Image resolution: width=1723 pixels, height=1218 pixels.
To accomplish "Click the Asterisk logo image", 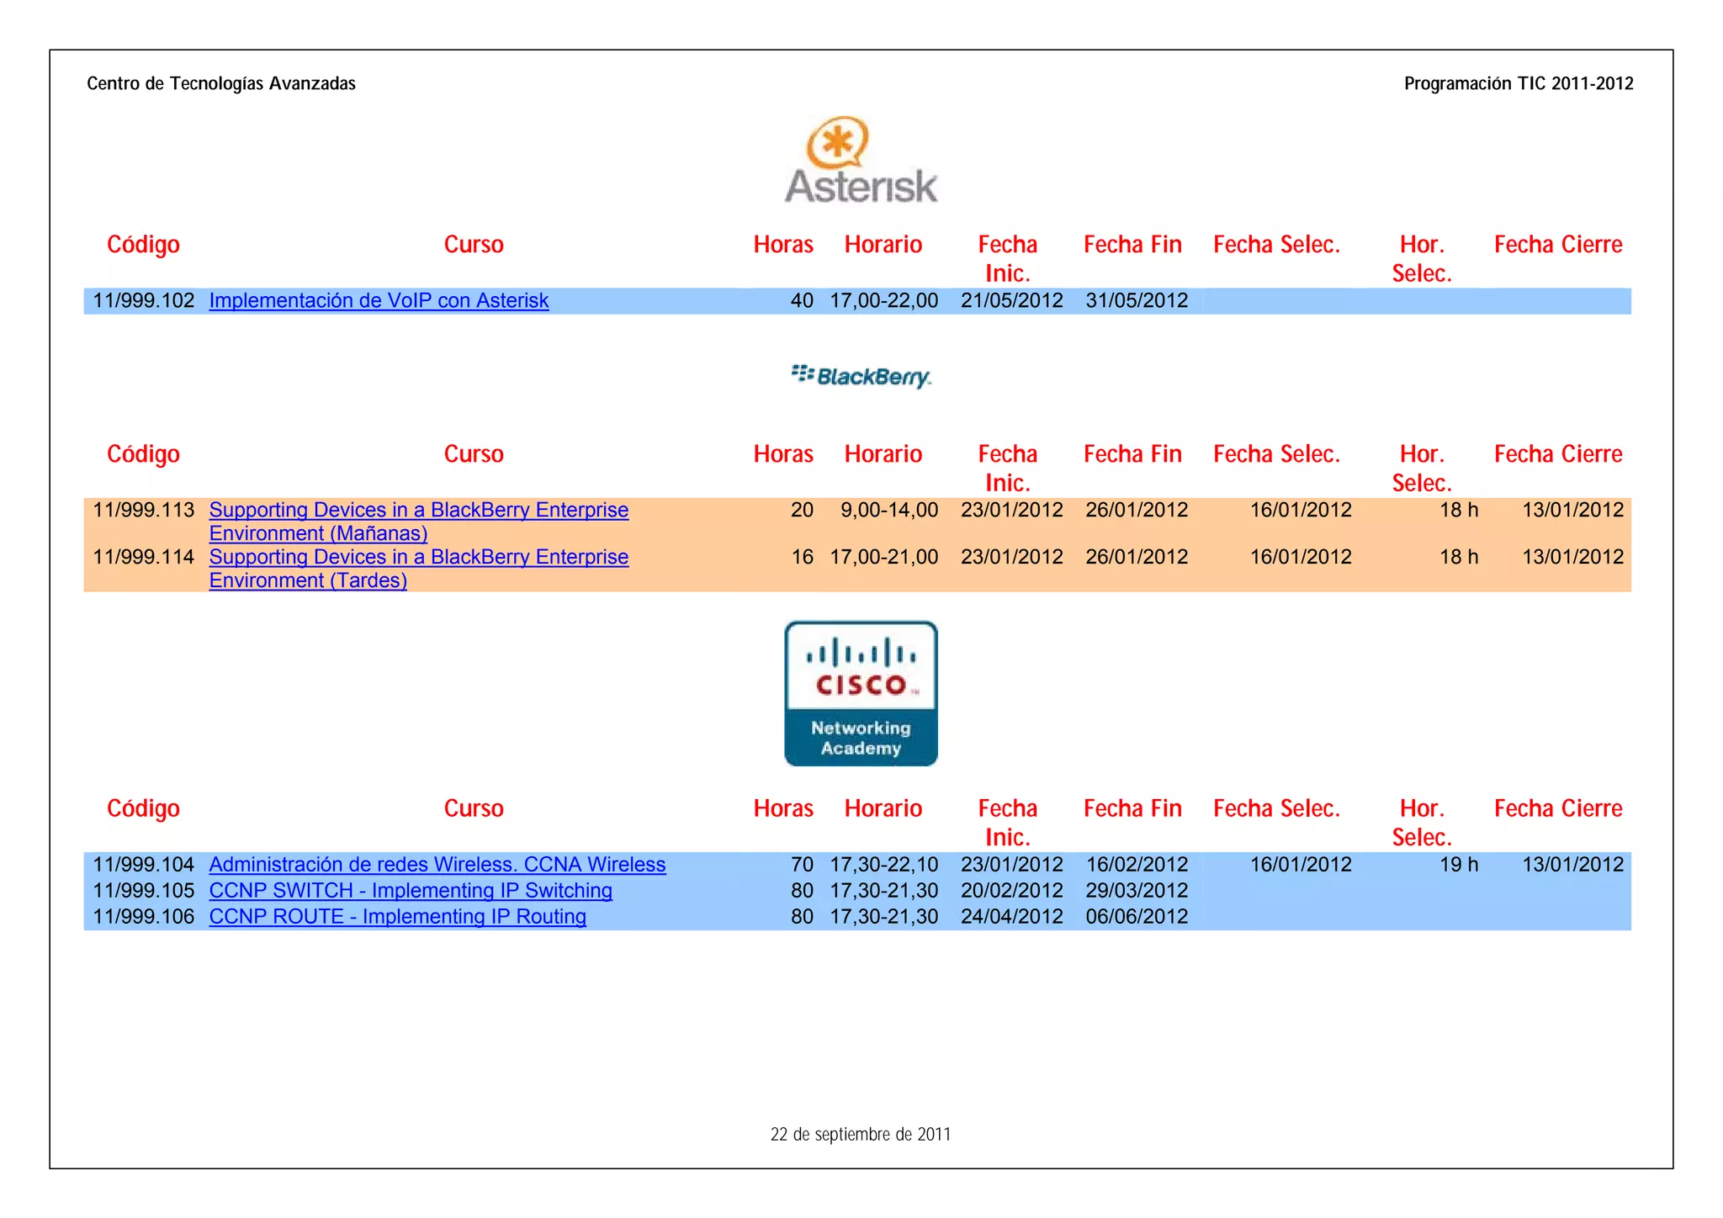I will tap(861, 160).
